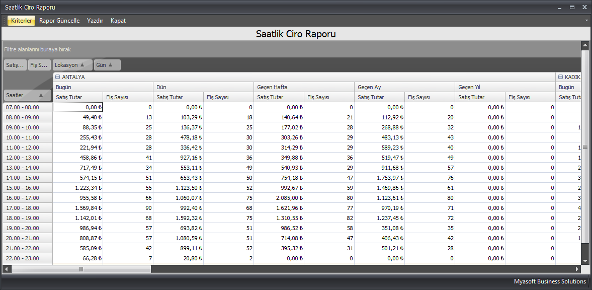Image resolution: width=592 pixels, height=290 pixels.
Task: Click cell with value 20,80 ₺
Action: [x=178, y=258]
